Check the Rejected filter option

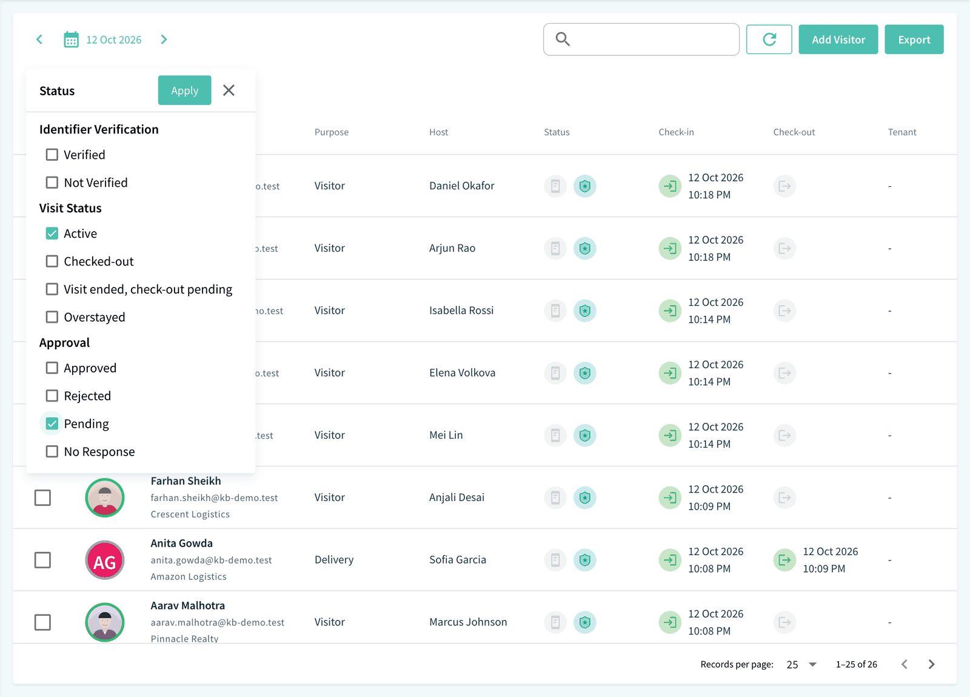[52, 396]
